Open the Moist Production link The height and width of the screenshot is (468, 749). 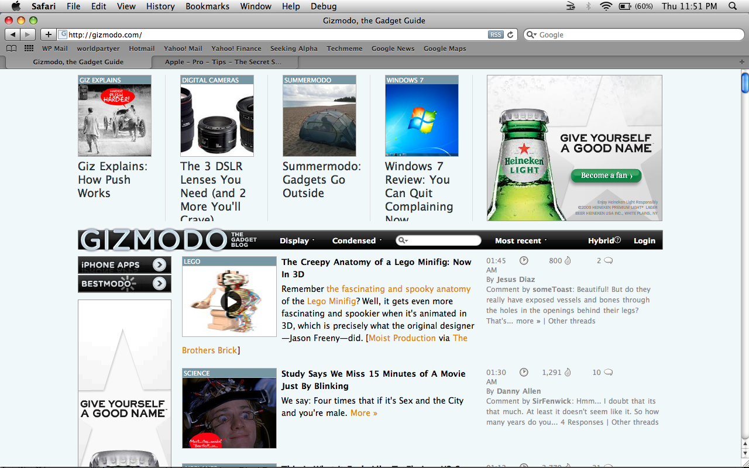(x=402, y=338)
